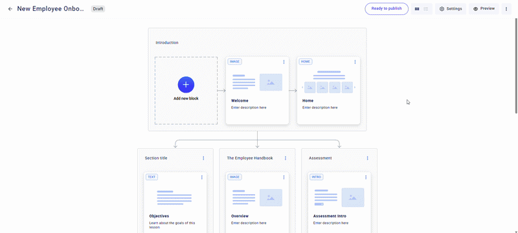The height and width of the screenshot is (233, 518).
Task: Click the IMAGE tag on Overview block
Action: coord(234,177)
